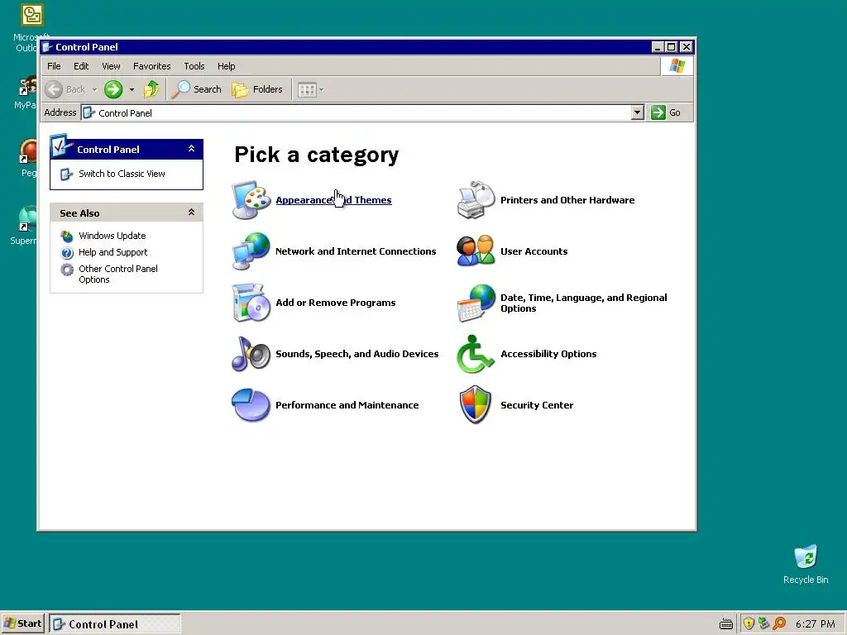Click the security shield tray icon

pyautogui.click(x=749, y=623)
